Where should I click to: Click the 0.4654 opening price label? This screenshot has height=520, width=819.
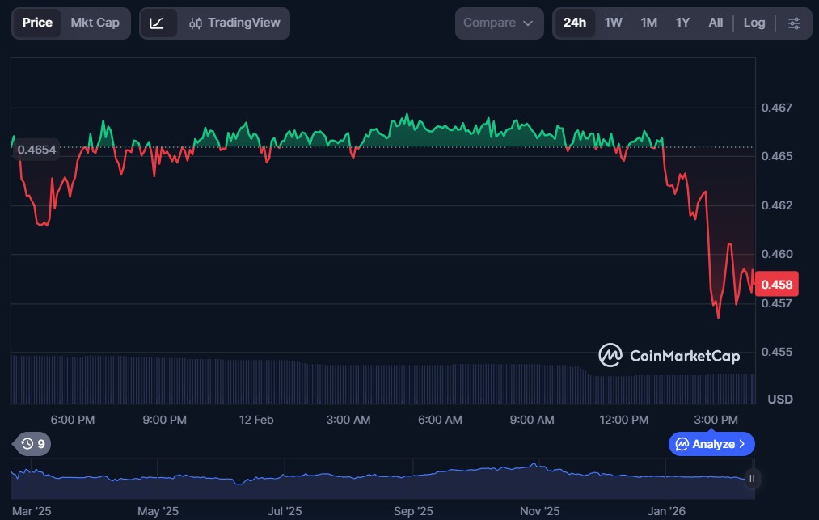coord(37,150)
